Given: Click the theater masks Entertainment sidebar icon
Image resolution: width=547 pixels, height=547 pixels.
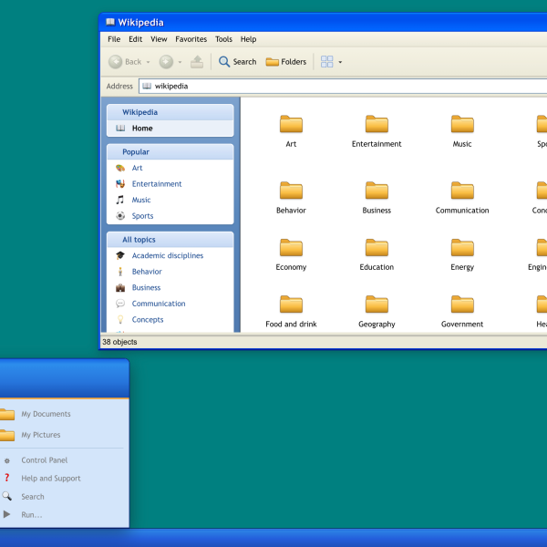Looking at the screenshot, I should (120, 184).
